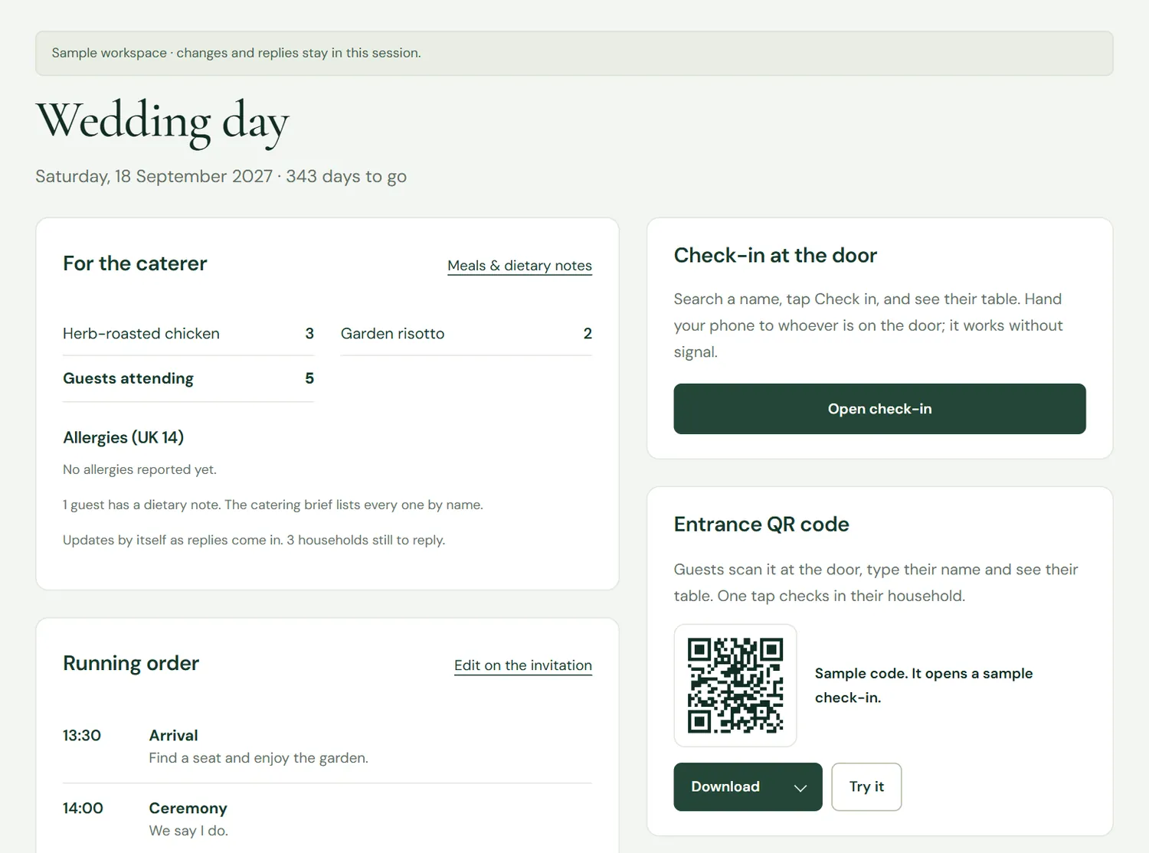Click the Guests scan it at the door description
Viewport: 1149px width, 853px height.
[876, 583]
